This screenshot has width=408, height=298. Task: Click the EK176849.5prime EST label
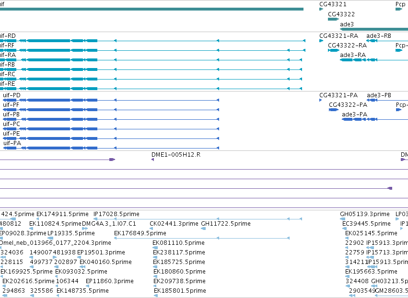tap(140, 233)
